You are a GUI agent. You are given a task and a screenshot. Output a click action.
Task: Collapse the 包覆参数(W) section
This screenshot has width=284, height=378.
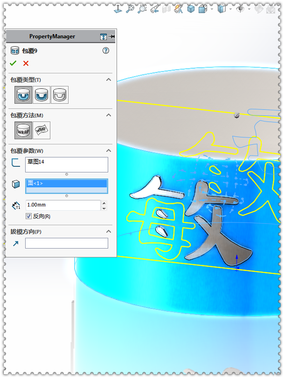[x=109, y=150]
